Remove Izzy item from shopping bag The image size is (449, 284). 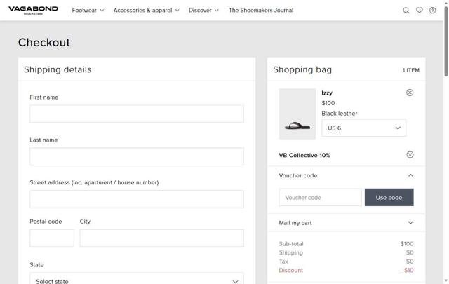click(410, 93)
